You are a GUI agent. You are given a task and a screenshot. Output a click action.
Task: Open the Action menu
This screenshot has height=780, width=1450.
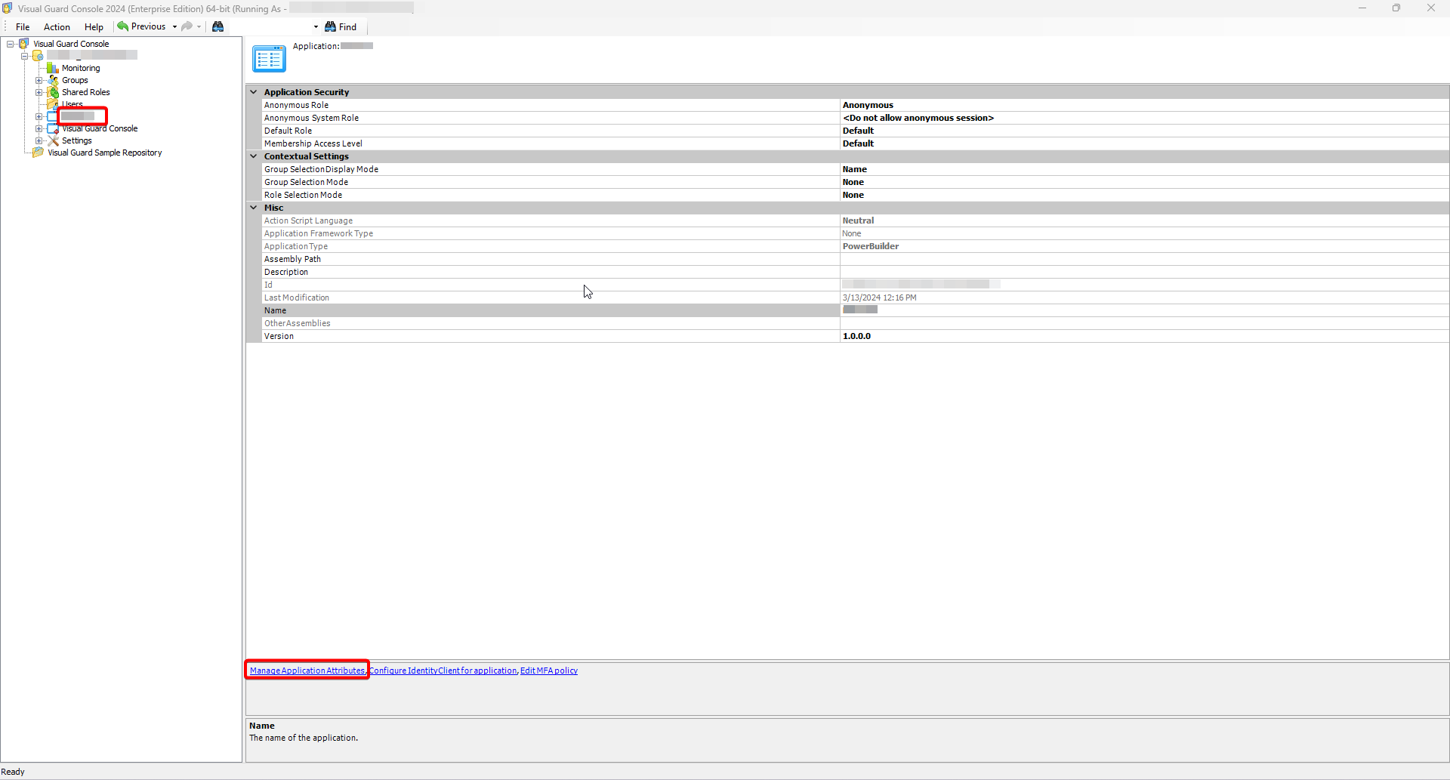coord(57,26)
